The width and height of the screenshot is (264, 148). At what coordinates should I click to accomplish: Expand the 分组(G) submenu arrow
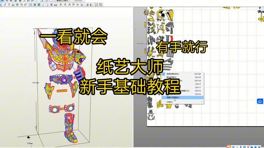pyautogui.click(x=202, y=102)
